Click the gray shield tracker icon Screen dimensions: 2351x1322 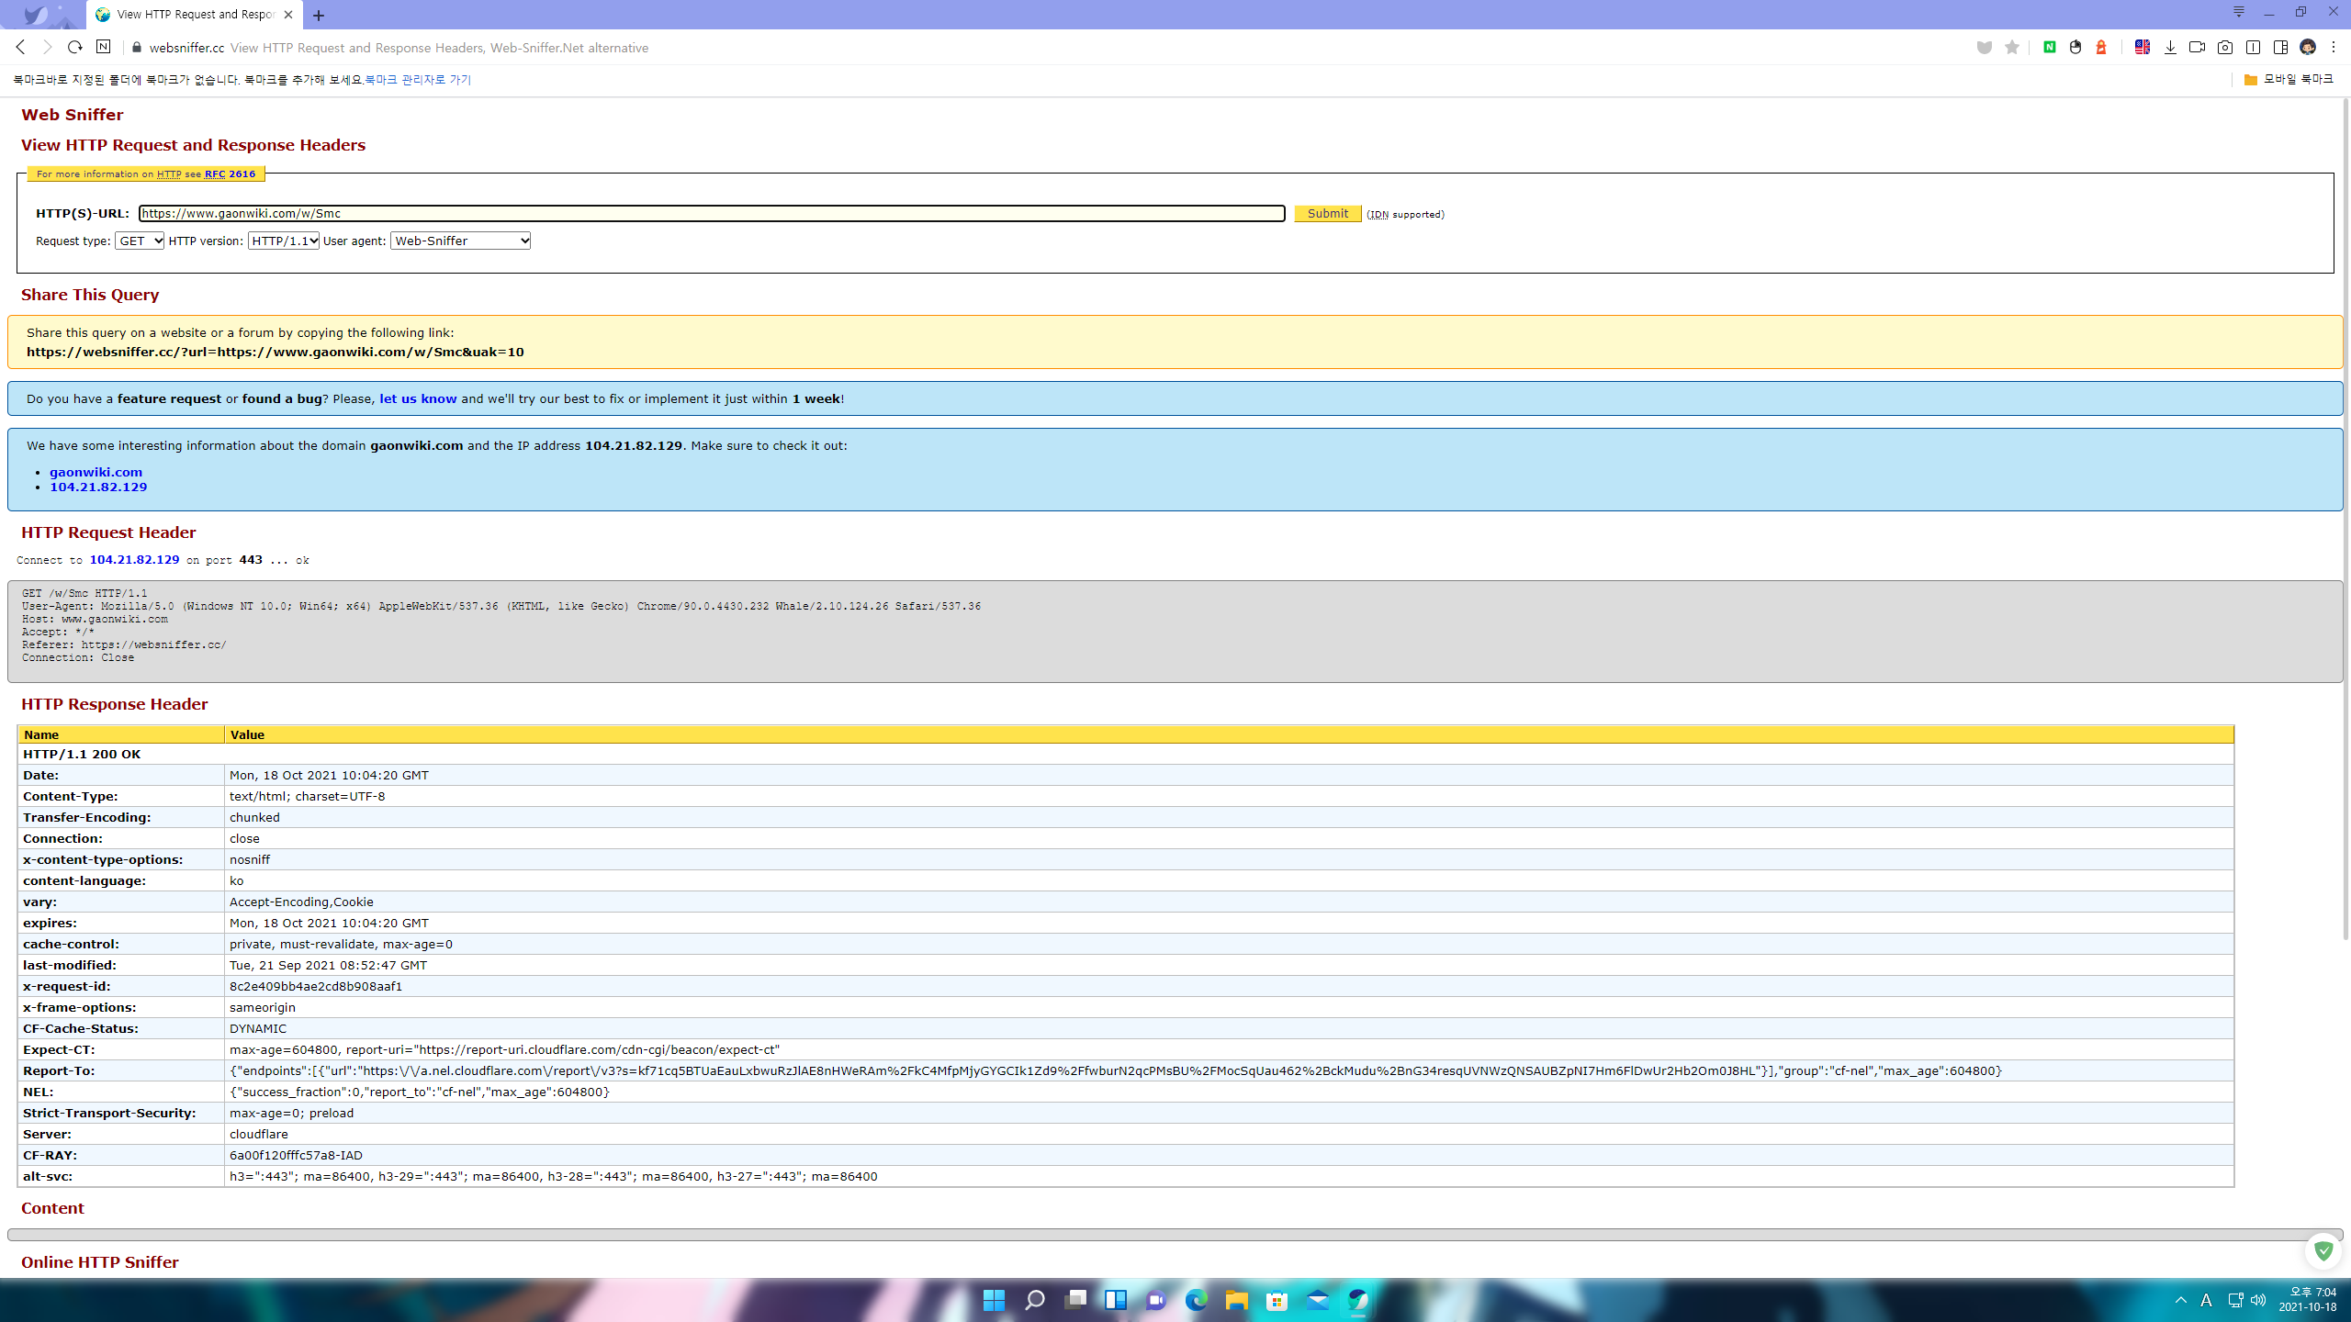pos(1984,48)
